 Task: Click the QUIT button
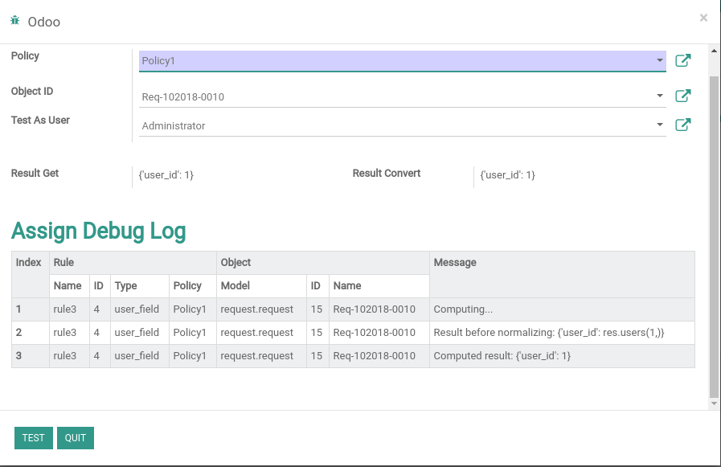tap(76, 438)
